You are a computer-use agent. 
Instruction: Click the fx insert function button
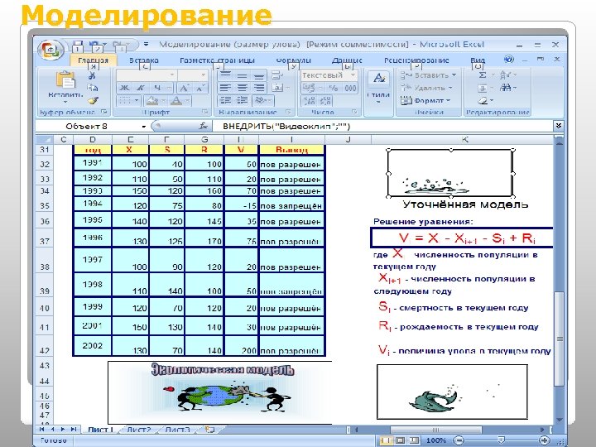click(204, 126)
